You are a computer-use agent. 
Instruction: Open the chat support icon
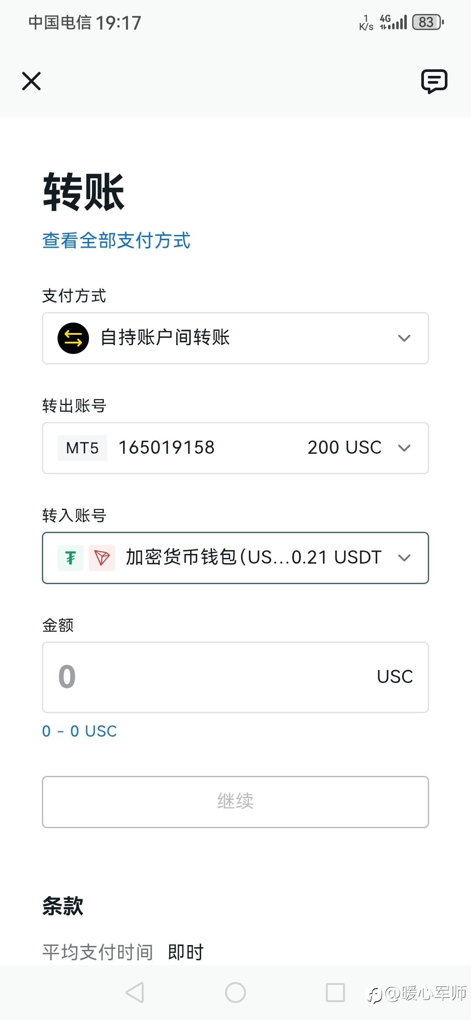[x=434, y=81]
